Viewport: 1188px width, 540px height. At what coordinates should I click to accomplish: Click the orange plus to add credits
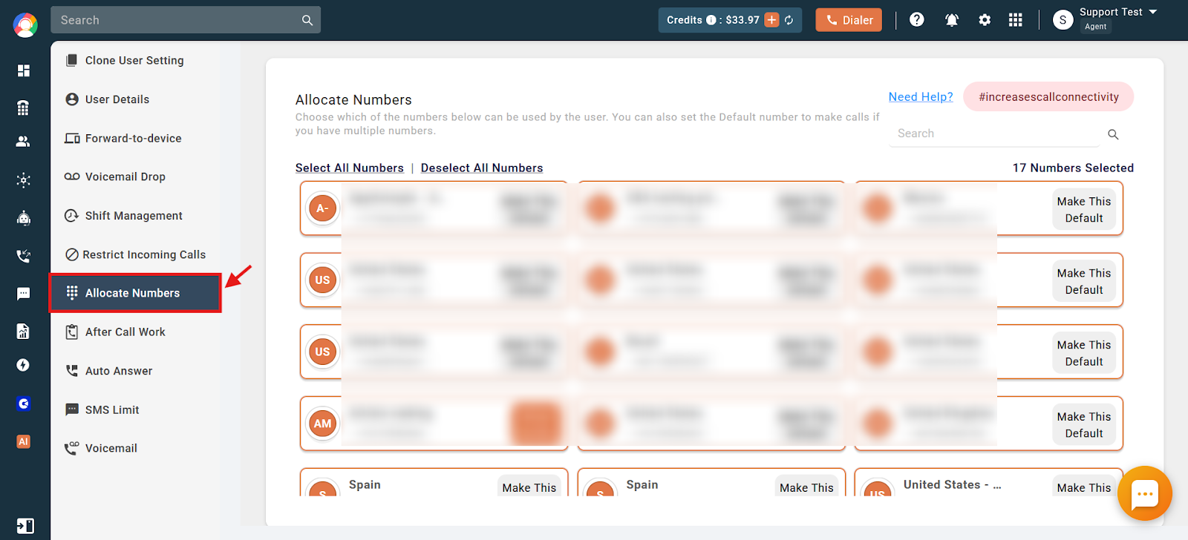[772, 20]
